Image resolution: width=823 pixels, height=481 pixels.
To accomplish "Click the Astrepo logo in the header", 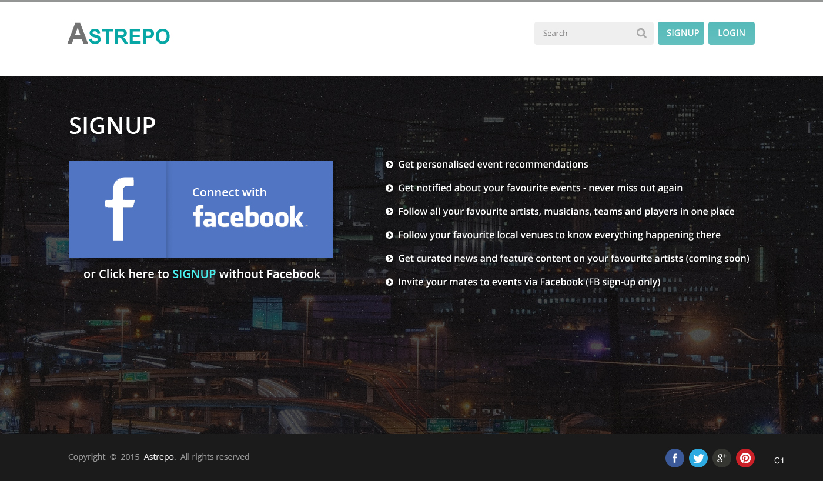I will coord(119,34).
